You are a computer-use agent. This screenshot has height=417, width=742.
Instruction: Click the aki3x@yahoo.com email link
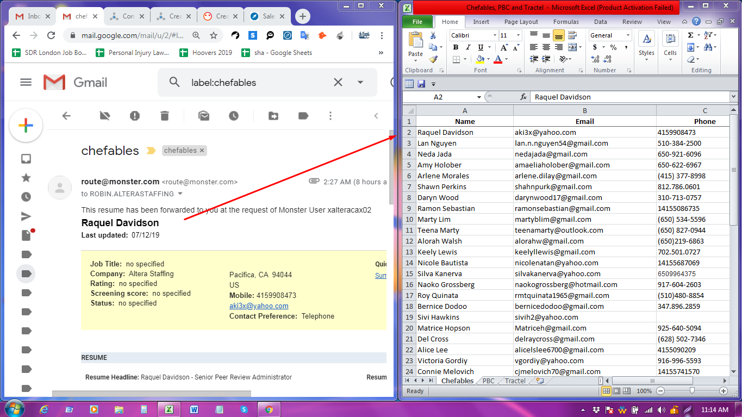point(259,306)
